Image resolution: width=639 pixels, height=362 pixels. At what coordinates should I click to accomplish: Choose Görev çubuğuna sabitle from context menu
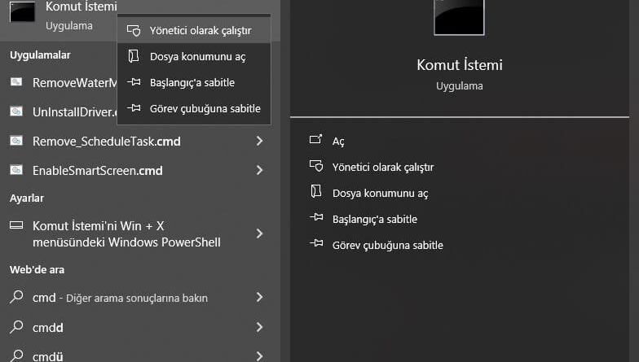205,108
